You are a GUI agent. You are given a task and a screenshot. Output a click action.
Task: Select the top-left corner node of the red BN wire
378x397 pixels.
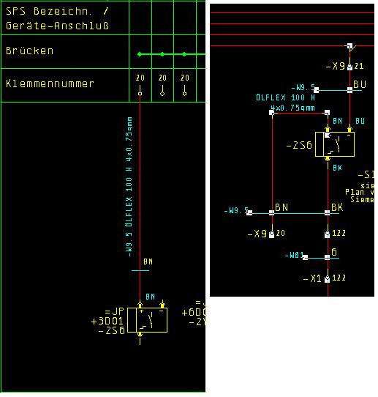(272, 112)
